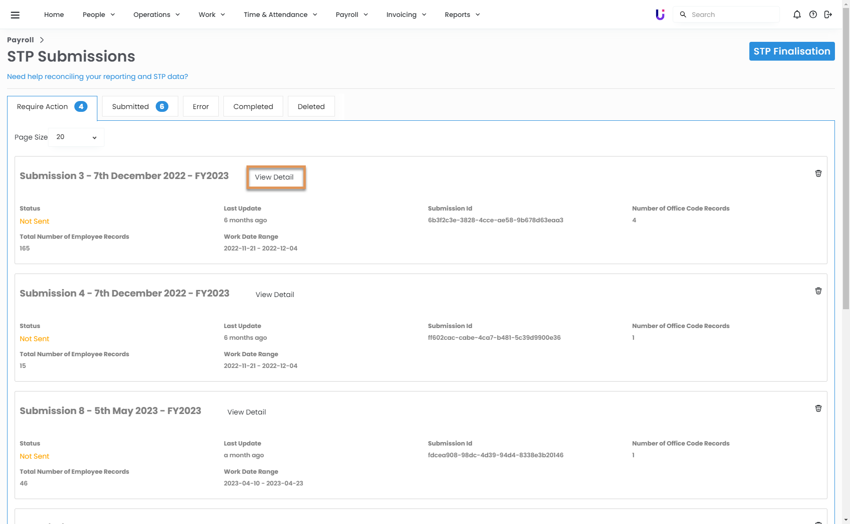Delete Submission 4 using trash icon

coord(818,291)
